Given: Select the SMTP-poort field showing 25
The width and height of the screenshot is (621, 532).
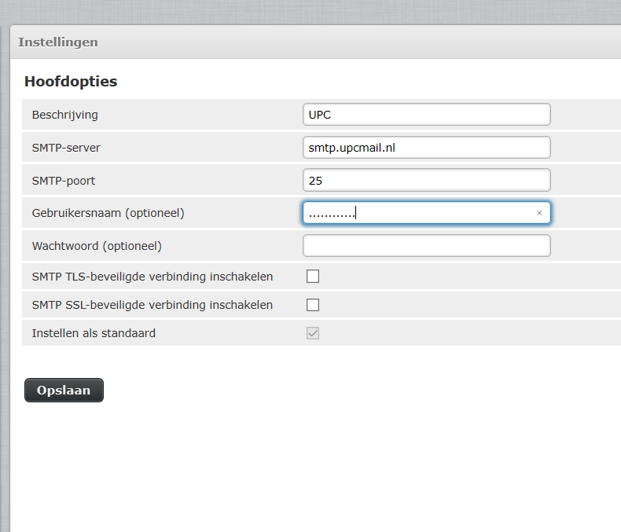Looking at the screenshot, I should point(426,181).
